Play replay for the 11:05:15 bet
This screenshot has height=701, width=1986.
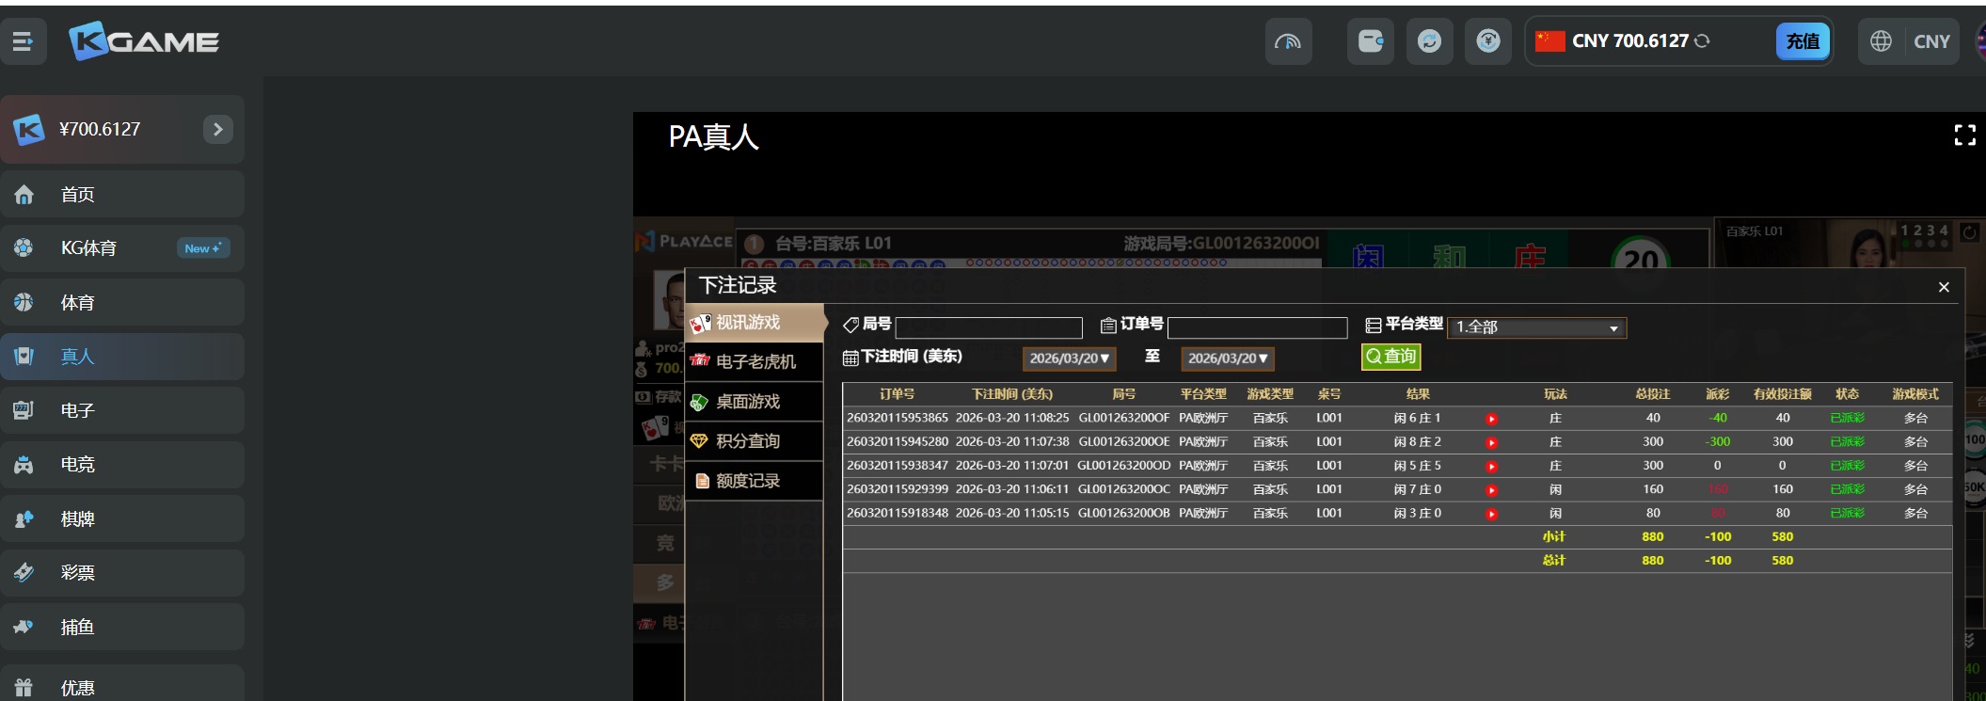pyautogui.click(x=1491, y=515)
